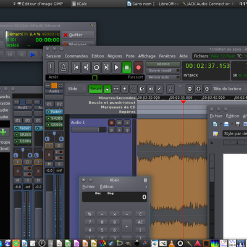Screen dimensions: 247x247
Task: Click the MIDI panic exclamation button in Ardour
Action: click(51, 67)
